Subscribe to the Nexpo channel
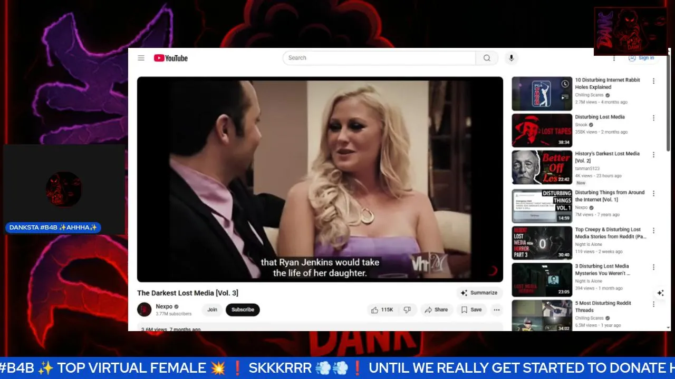This screenshot has width=675, height=379. (243, 310)
